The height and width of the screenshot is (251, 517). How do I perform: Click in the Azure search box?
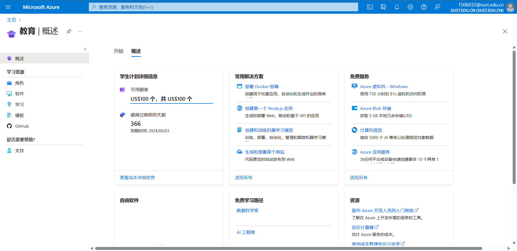(x=223, y=7)
